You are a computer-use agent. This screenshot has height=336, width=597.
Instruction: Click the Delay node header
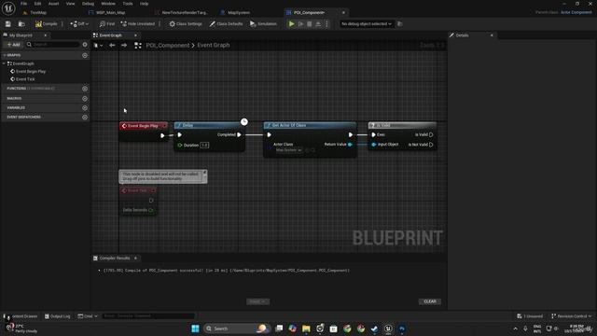207,125
